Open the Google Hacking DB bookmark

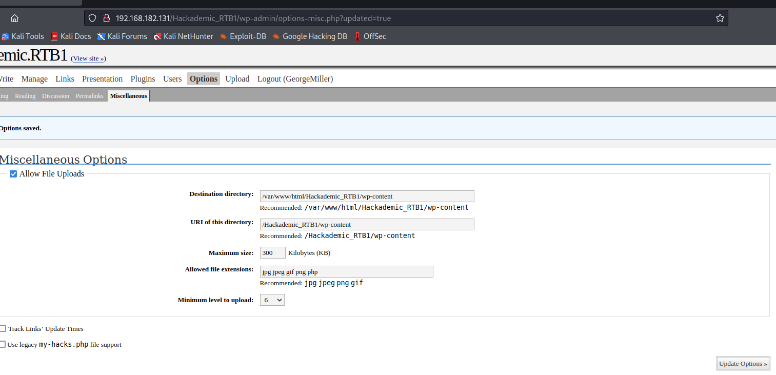coord(310,36)
